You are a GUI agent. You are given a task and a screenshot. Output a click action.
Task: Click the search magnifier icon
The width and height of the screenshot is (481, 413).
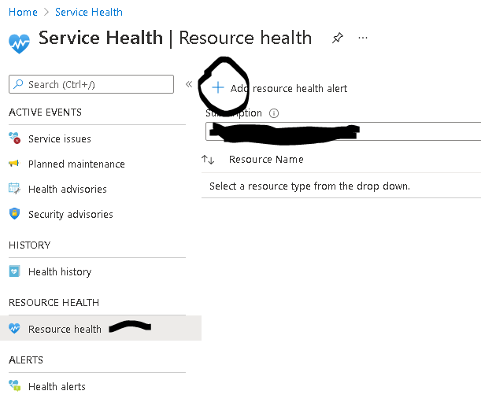point(18,84)
